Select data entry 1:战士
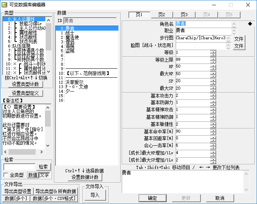 tap(87, 33)
